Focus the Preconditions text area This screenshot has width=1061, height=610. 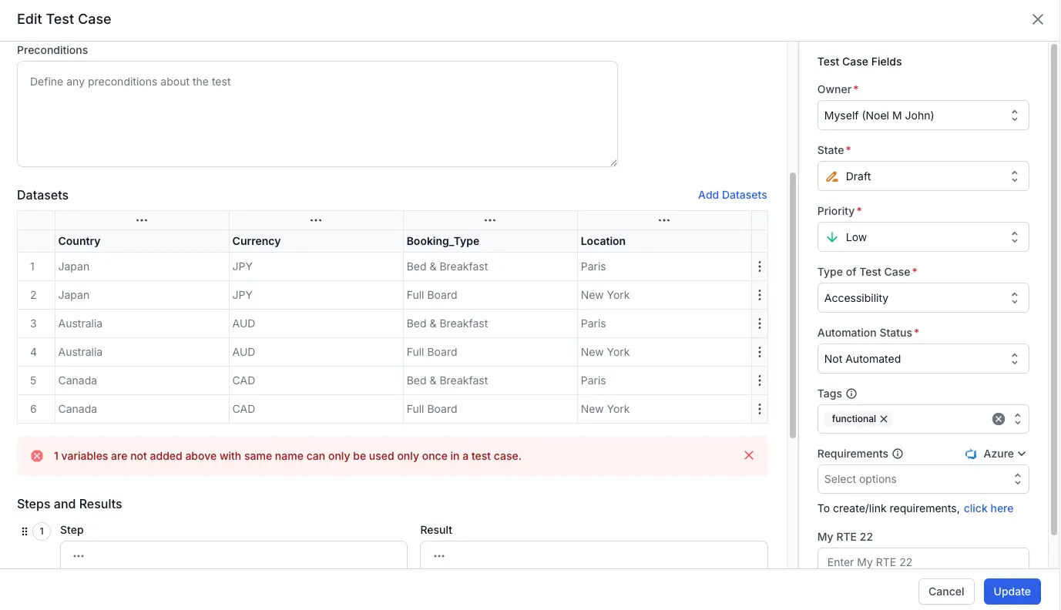click(317, 114)
